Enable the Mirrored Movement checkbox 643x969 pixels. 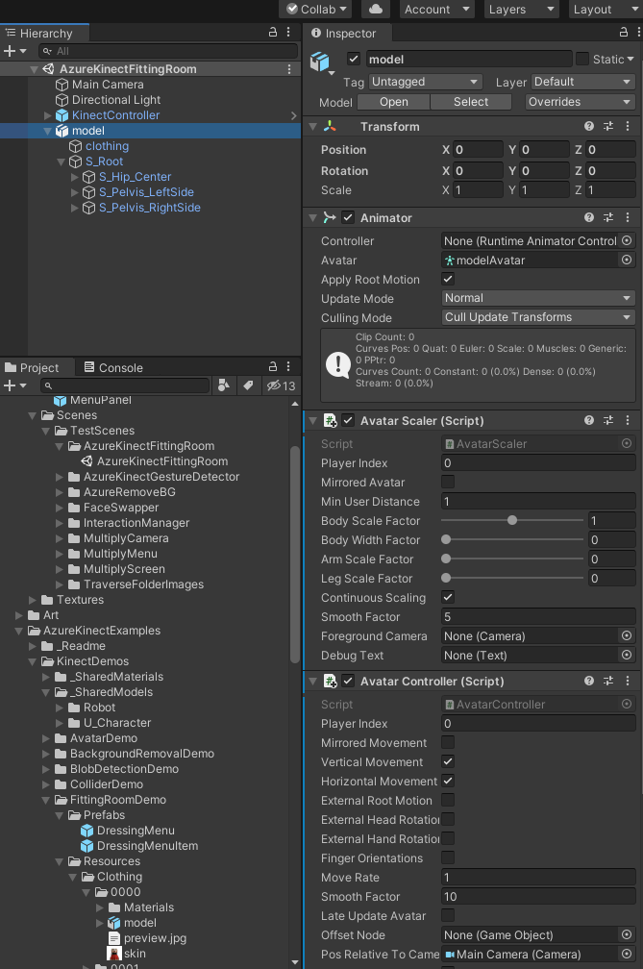447,743
